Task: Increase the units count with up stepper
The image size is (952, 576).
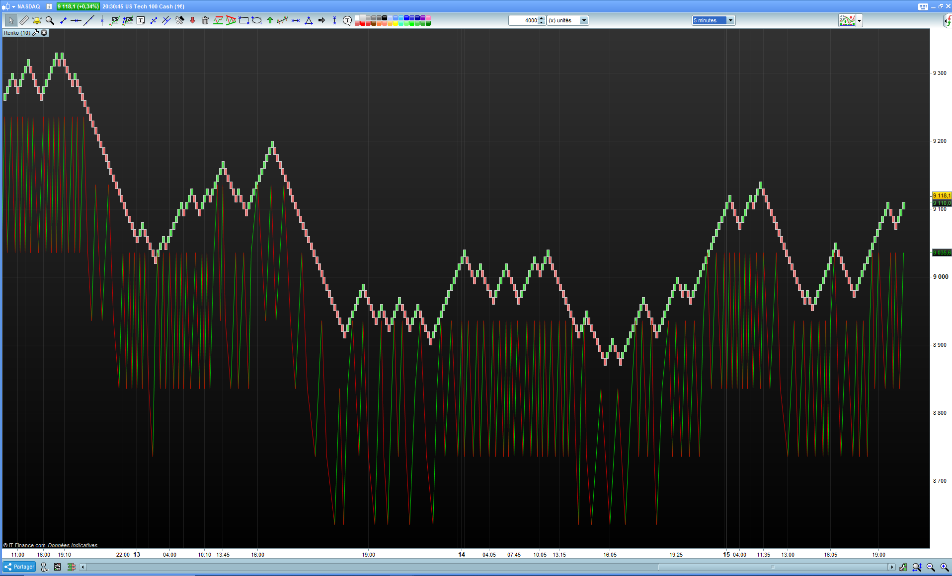Action: (x=542, y=18)
